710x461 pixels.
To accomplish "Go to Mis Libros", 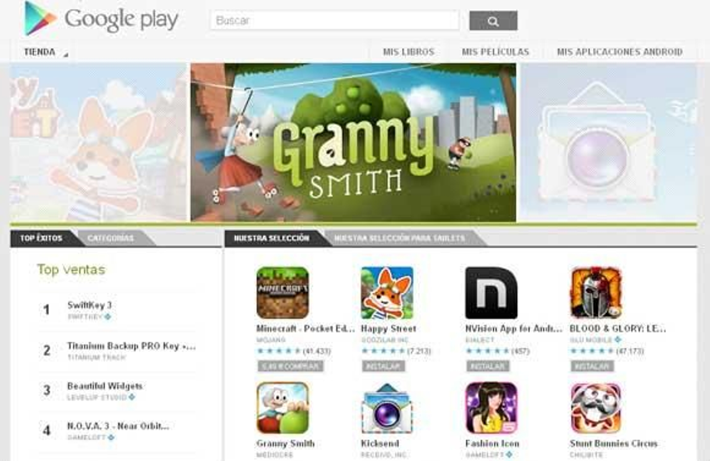I will coord(409,52).
